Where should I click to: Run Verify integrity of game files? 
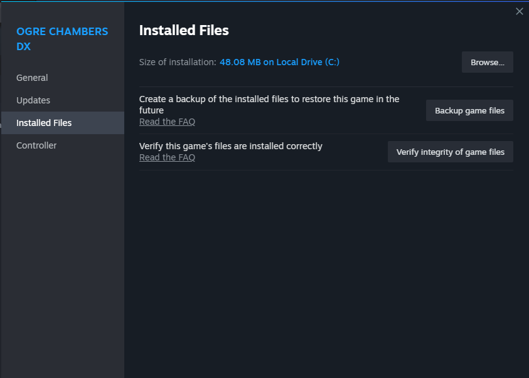pos(450,152)
